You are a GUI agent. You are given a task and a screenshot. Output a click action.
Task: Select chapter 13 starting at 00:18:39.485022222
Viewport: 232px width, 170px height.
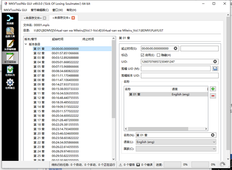coord(72,102)
